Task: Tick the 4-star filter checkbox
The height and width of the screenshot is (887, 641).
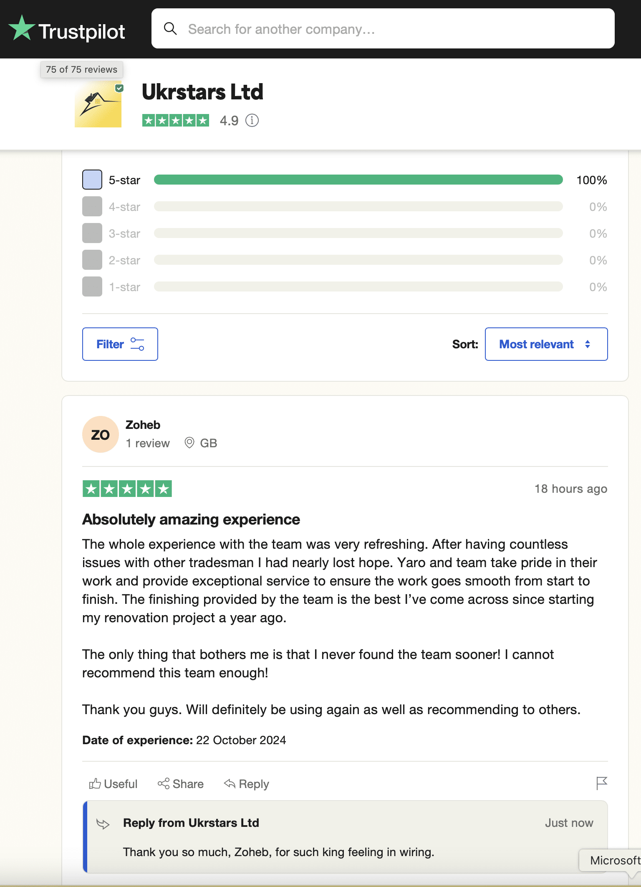Action: (x=92, y=207)
